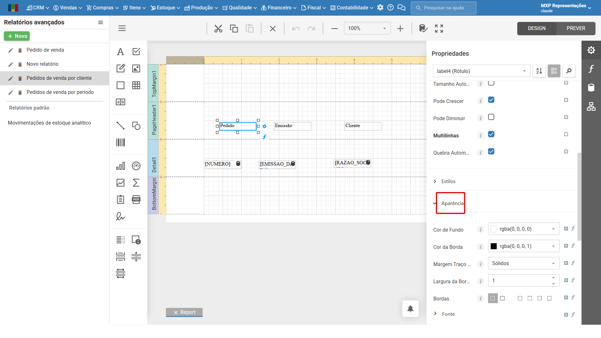The height and width of the screenshot is (338, 601).
Task: Open the Margem Traço Sólidos dropdown
Action: coord(524,263)
